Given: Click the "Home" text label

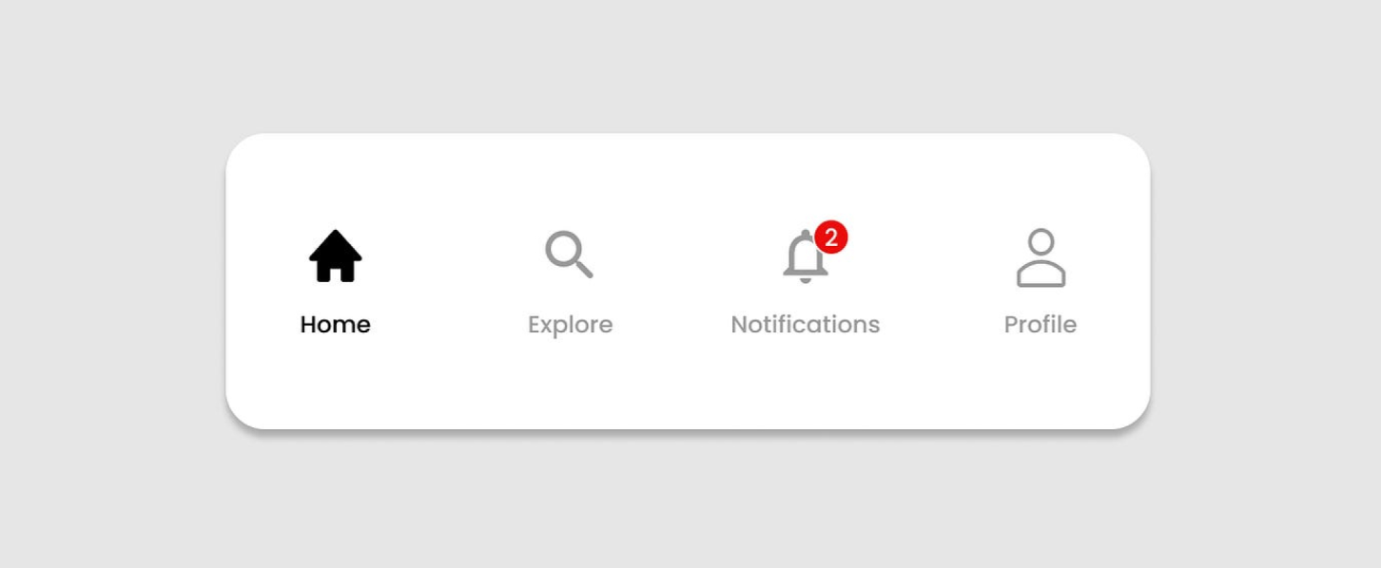Looking at the screenshot, I should point(335,325).
